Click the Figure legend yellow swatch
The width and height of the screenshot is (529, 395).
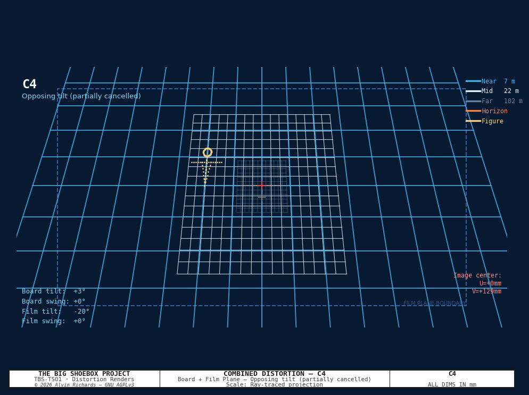[473, 121]
